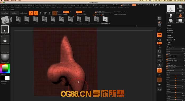Image resolution: width=185 pixels, height=101 pixels.
Task: Activate the Edit mode button
Action: pyautogui.click(x=31, y=13)
